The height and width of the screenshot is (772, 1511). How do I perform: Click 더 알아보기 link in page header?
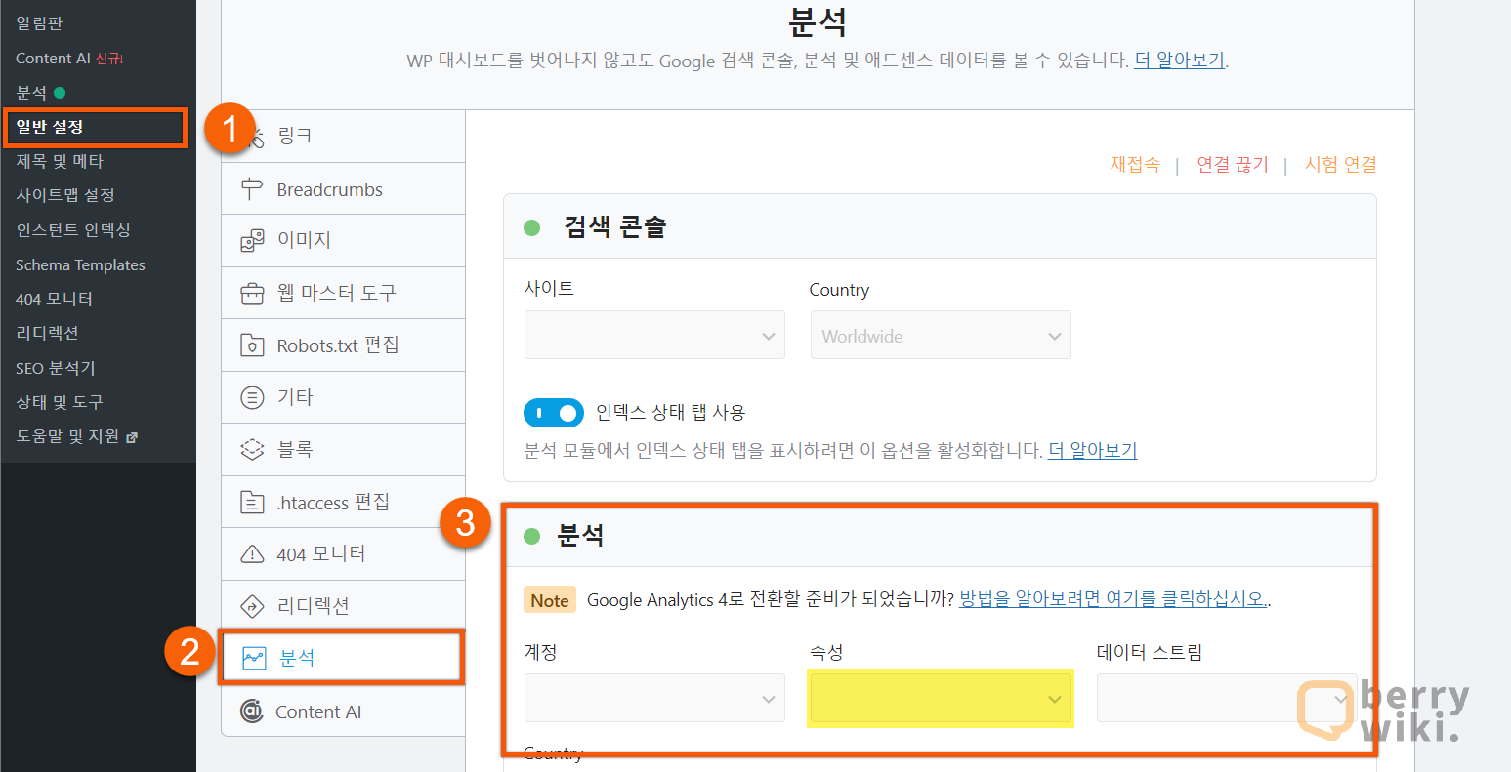1179,61
